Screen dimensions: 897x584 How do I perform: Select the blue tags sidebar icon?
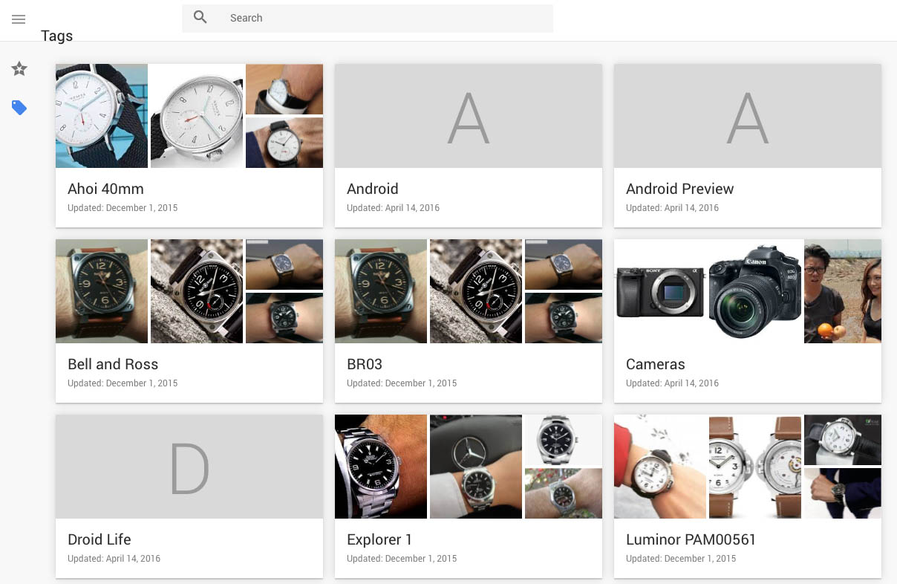point(19,108)
